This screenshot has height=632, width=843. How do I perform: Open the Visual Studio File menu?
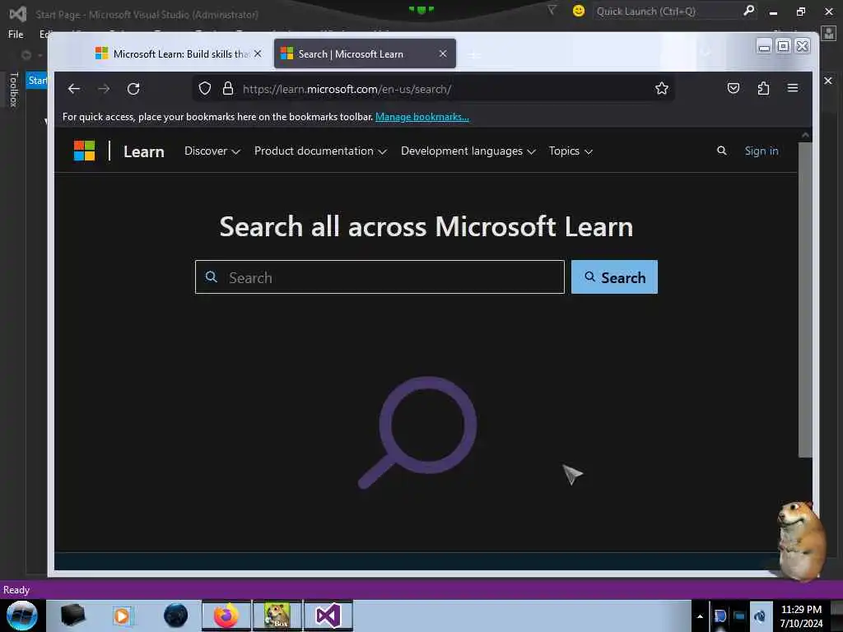pos(16,35)
